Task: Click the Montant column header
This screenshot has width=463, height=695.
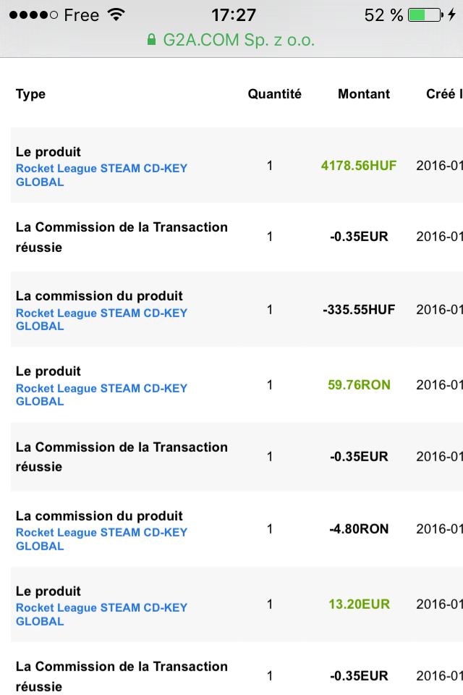Action: tap(364, 94)
